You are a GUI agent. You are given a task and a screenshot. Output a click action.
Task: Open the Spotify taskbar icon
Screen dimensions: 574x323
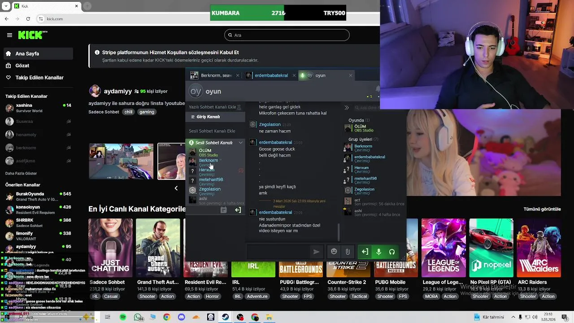(123, 317)
